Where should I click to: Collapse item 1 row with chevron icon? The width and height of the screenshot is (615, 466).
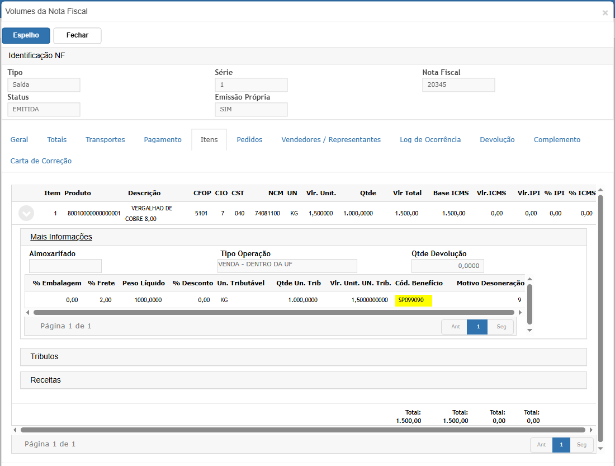click(x=26, y=213)
